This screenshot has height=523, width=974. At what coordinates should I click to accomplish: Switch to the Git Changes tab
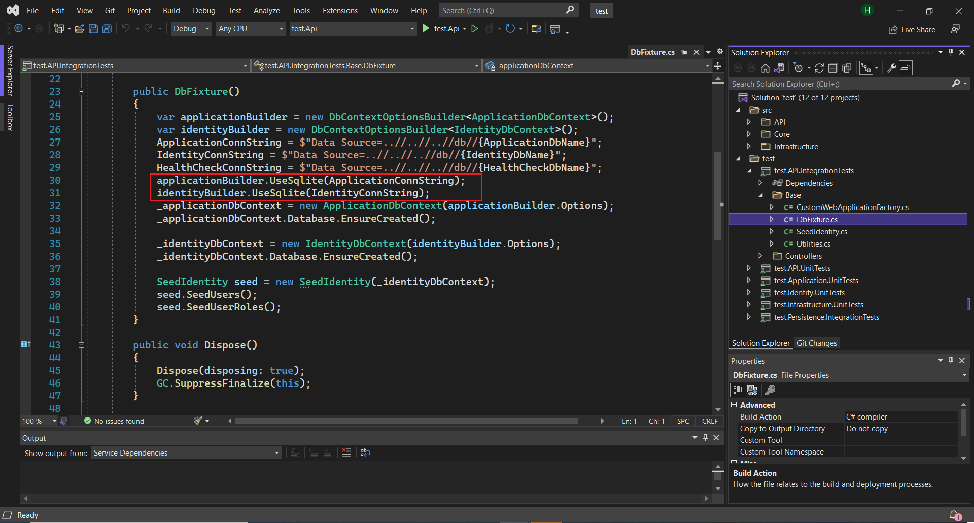tap(817, 343)
